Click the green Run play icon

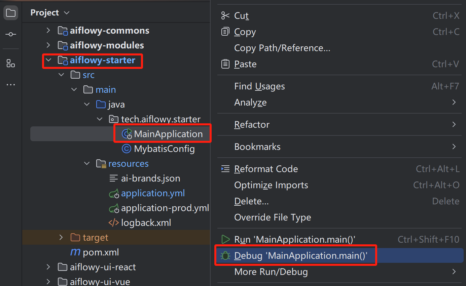click(x=225, y=239)
